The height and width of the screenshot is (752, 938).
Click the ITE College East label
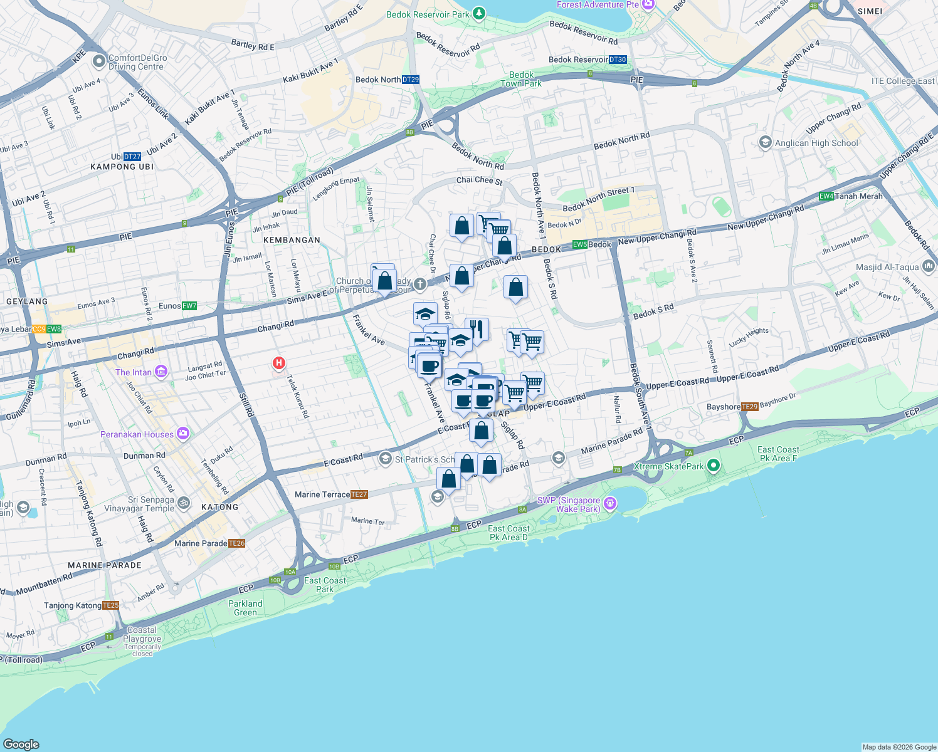click(903, 81)
